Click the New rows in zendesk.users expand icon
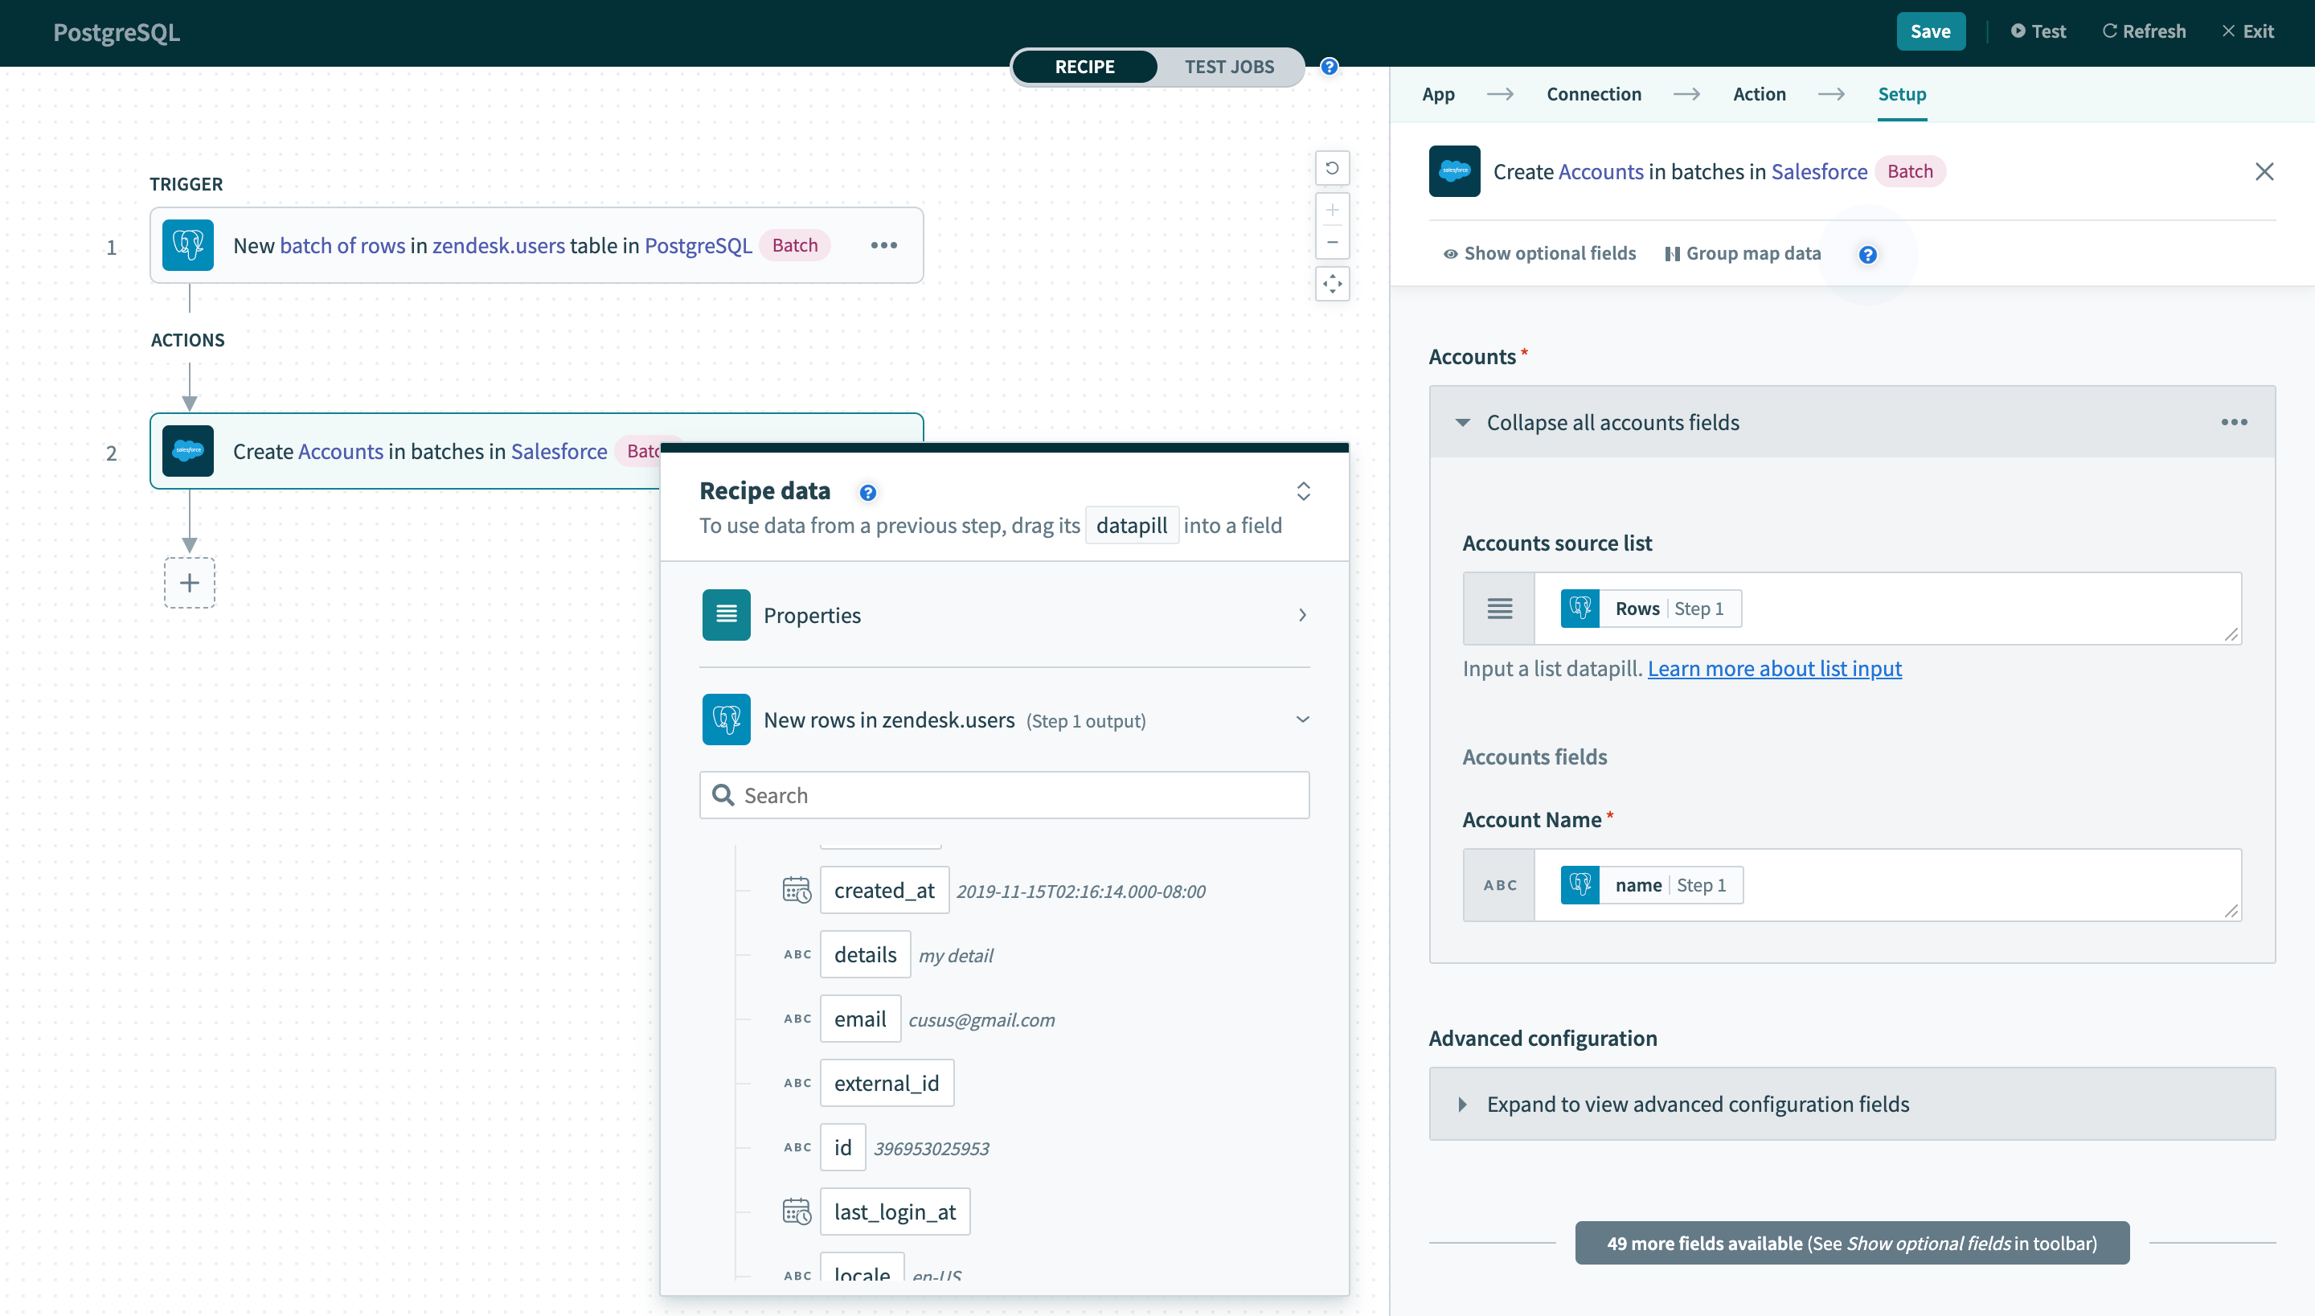The width and height of the screenshot is (2315, 1316). point(1302,720)
